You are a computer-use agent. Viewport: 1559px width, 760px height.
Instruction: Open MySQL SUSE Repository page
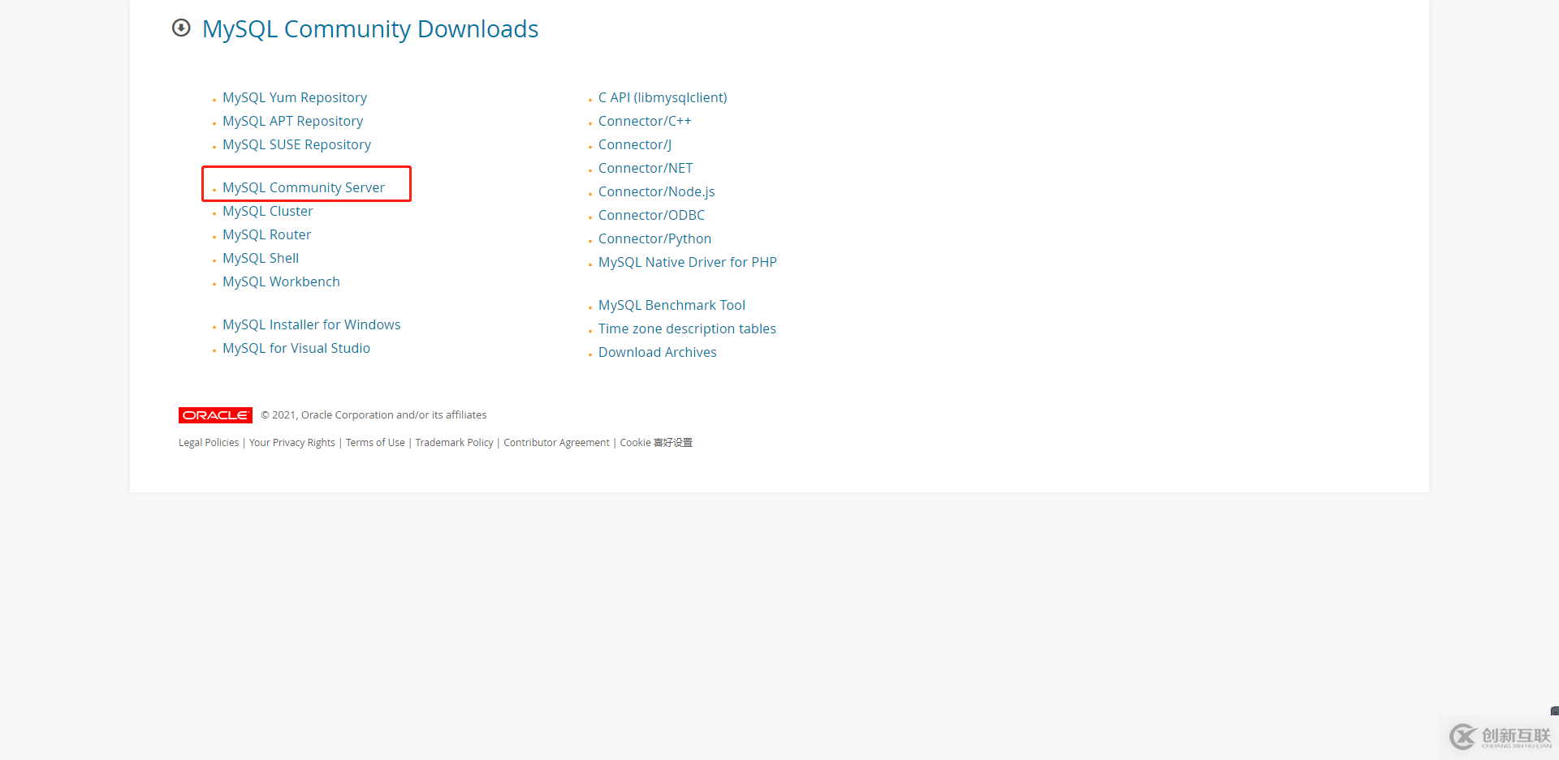click(296, 144)
